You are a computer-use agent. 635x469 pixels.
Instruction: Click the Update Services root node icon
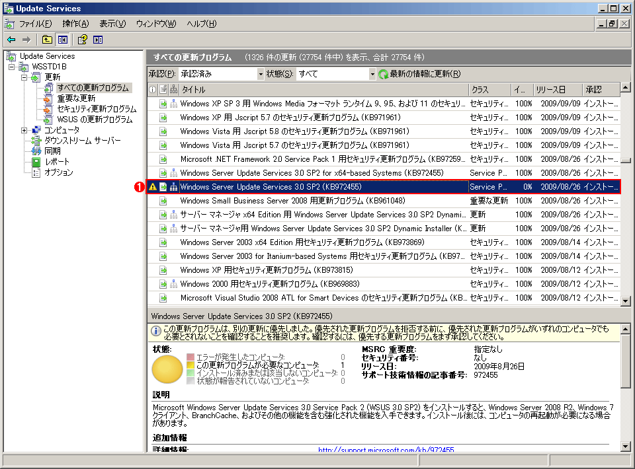click(11, 56)
